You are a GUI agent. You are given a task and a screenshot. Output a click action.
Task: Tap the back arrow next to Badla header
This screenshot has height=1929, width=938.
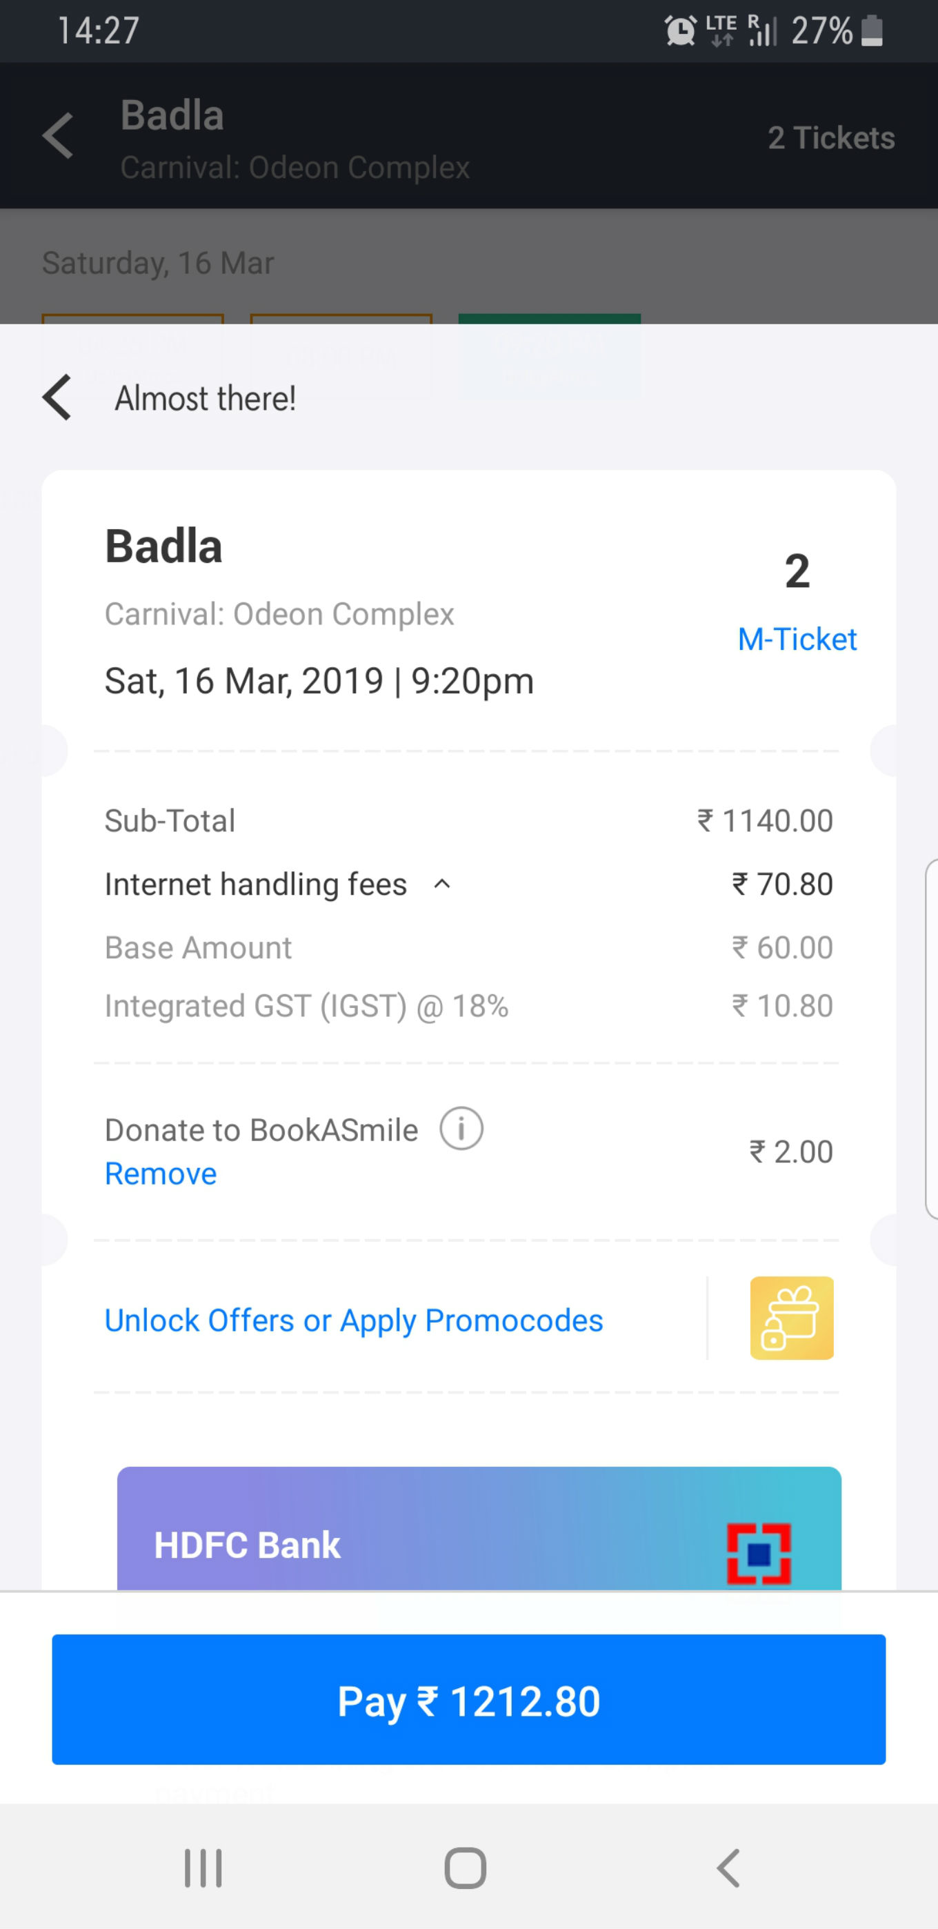click(x=58, y=137)
